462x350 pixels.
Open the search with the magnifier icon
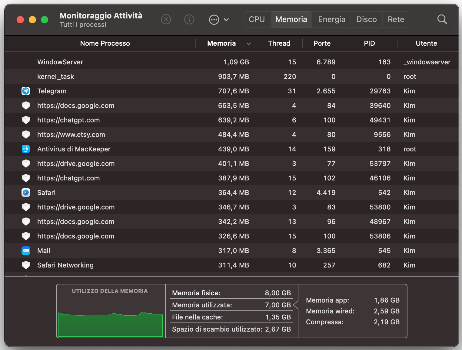(442, 19)
